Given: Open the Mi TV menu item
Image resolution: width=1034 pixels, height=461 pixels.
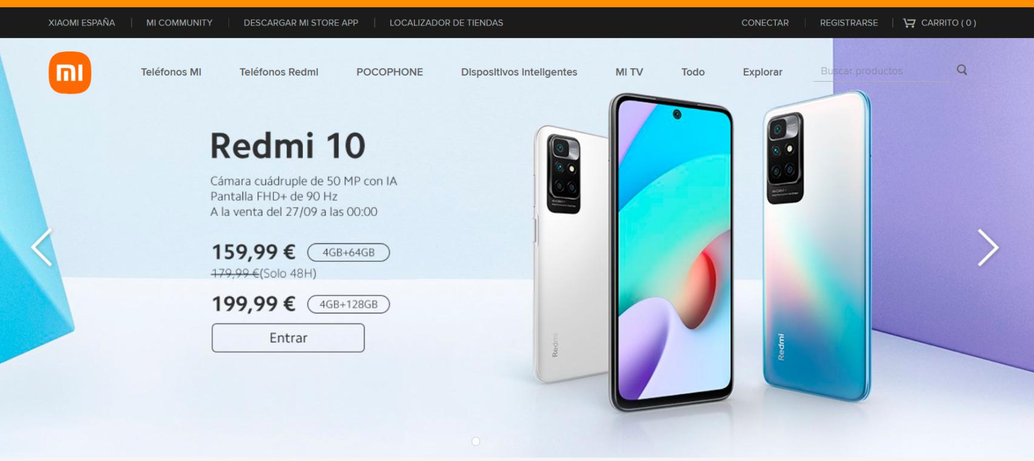Looking at the screenshot, I should coord(629,72).
